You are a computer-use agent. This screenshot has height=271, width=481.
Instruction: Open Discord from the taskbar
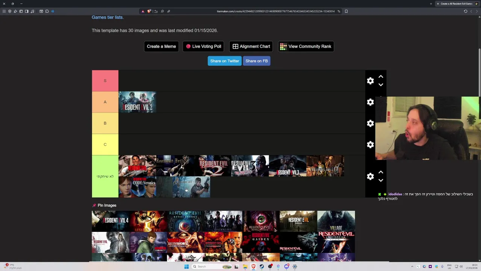click(286, 266)
